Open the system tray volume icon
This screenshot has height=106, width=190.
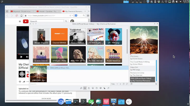click(x=177, y=2)
